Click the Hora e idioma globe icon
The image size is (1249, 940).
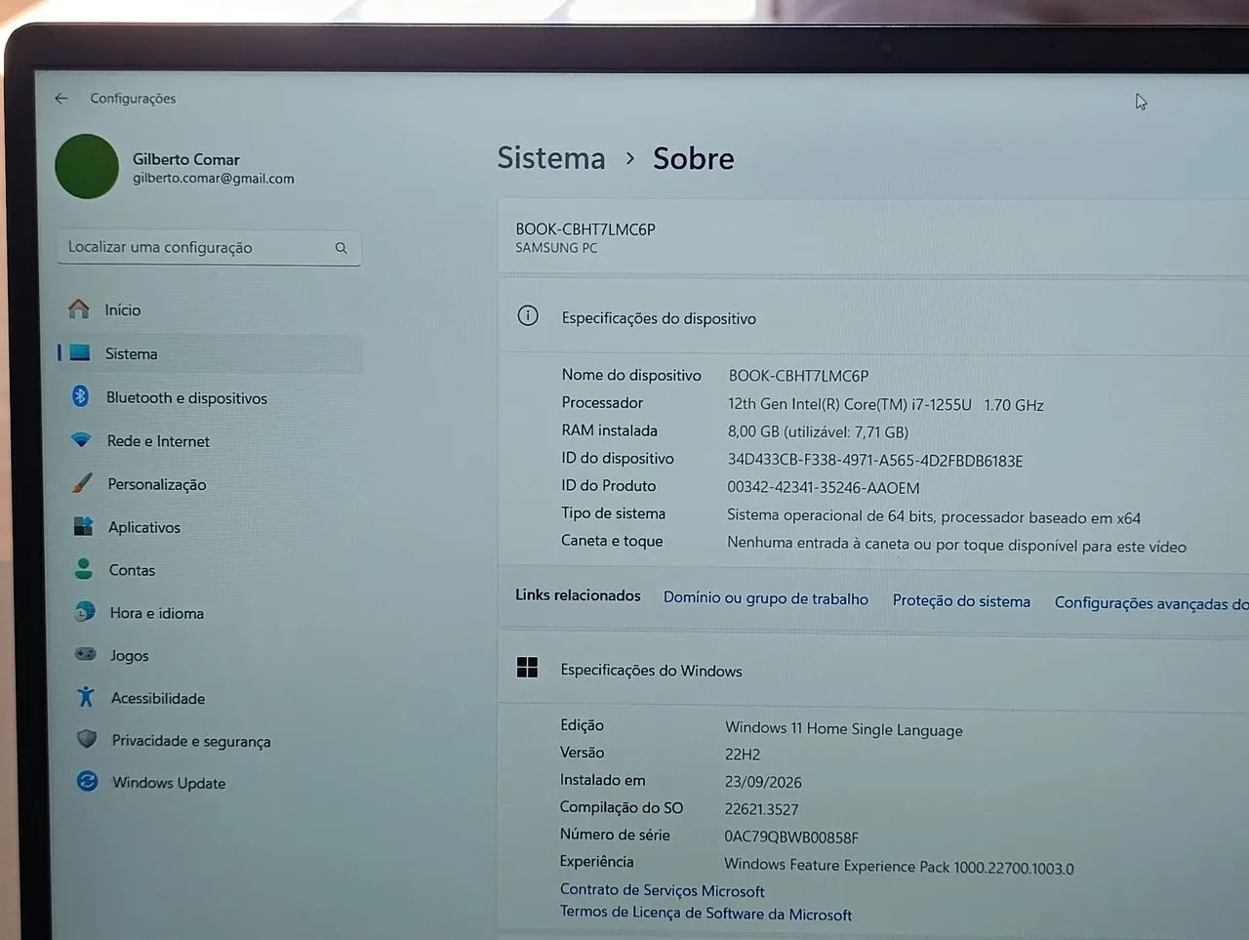(x=85, y=612)
